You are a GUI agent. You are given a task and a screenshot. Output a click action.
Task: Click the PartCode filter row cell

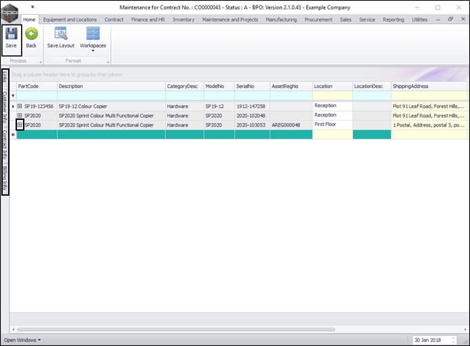(37, 96)
